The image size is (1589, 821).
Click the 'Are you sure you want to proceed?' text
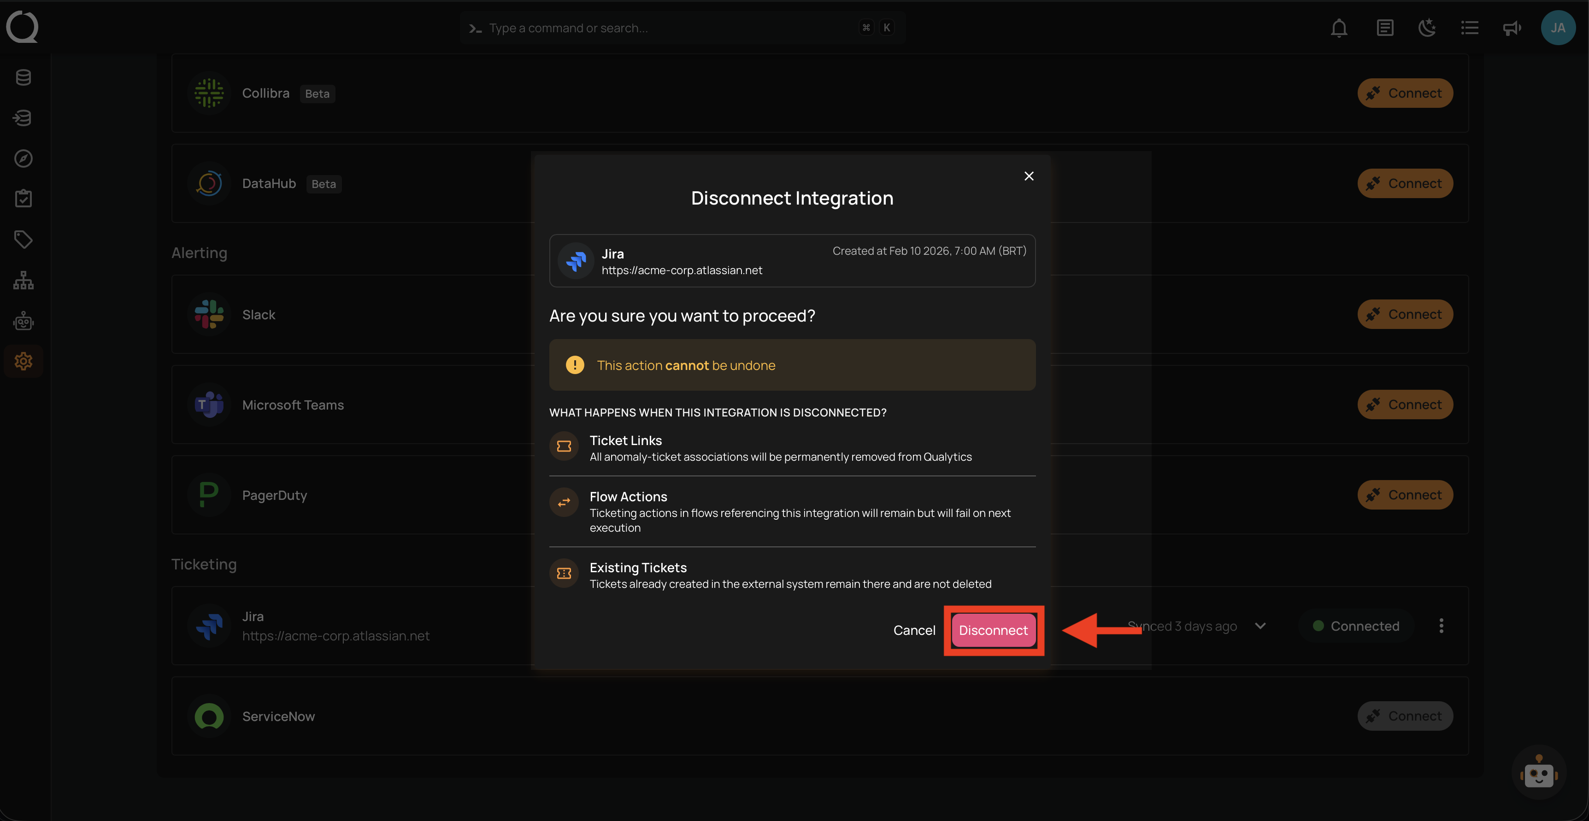[682, 316]
